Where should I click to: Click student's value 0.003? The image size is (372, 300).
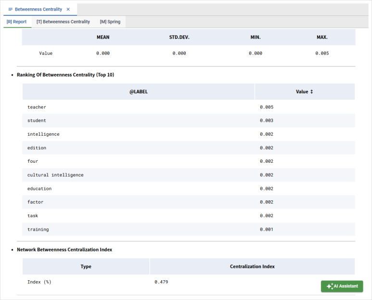click(267, 120)
